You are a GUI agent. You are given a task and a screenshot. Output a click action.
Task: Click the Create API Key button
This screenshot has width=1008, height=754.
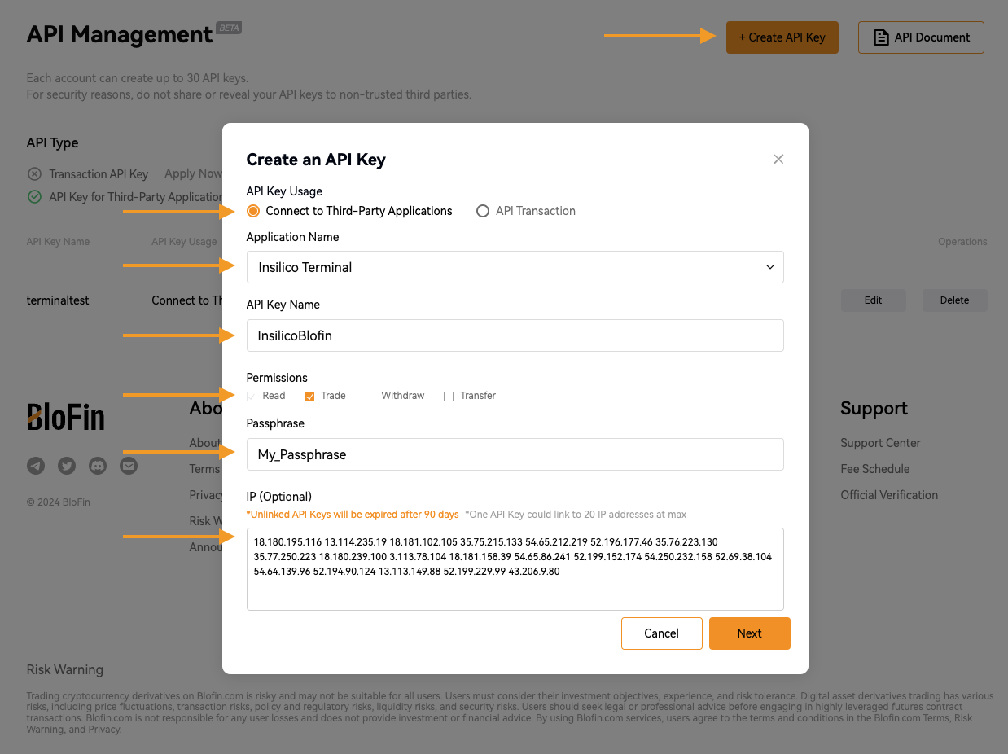tap(782, 37)
